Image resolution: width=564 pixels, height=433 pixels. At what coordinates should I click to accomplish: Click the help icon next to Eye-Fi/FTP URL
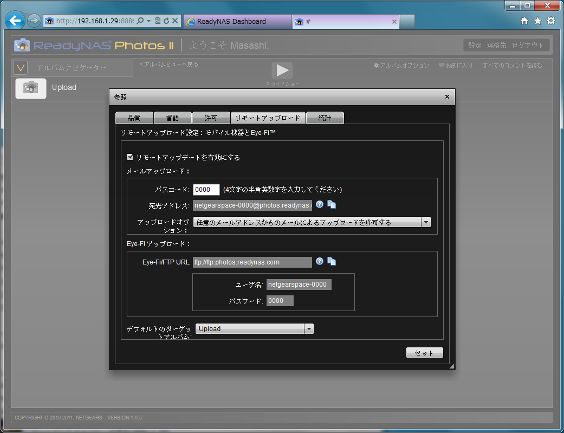pos(320,261)
